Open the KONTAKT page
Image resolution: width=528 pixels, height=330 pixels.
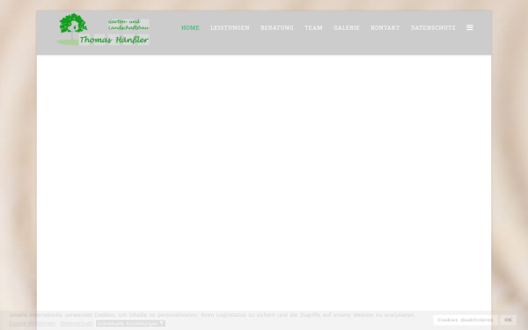point(385,27)
